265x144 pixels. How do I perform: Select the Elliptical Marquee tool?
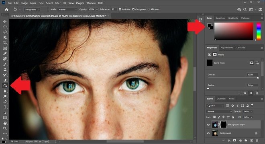(5, 27)
